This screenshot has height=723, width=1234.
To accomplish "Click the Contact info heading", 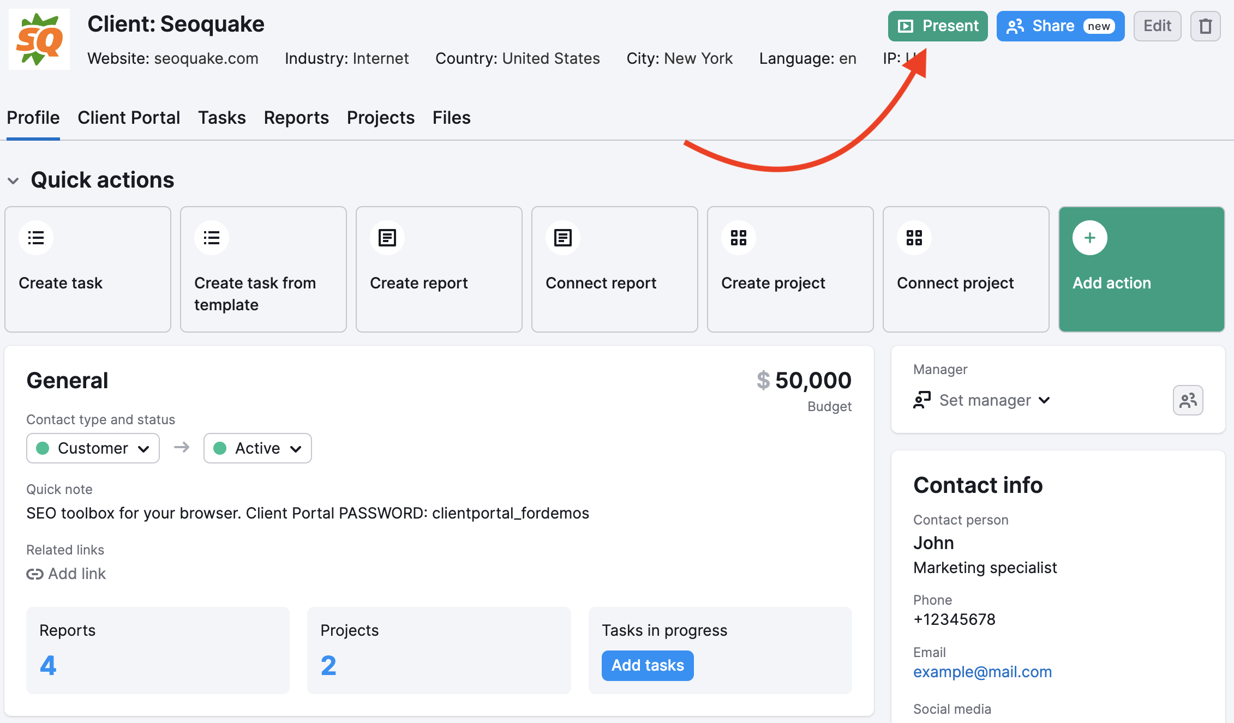I will (x=978, y=485).
